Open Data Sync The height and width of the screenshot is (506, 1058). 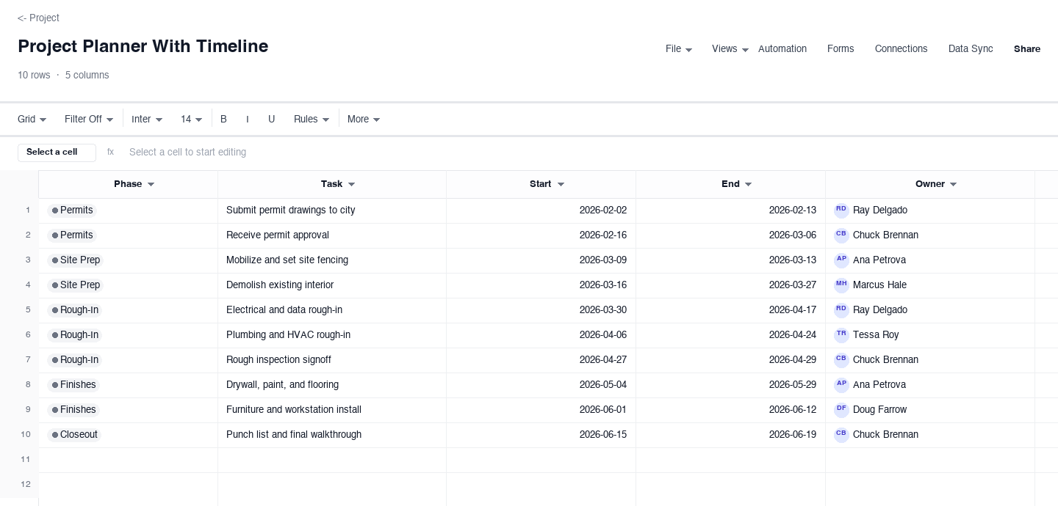[x=971, y=49]
